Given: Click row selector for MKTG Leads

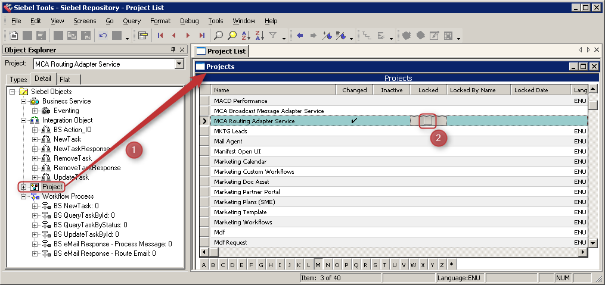Looking at the screenshot, I should pos(205,131).
